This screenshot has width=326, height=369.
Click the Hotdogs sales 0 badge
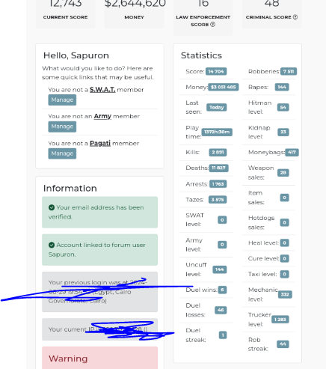pyautogui.click(x=285, y=222)
